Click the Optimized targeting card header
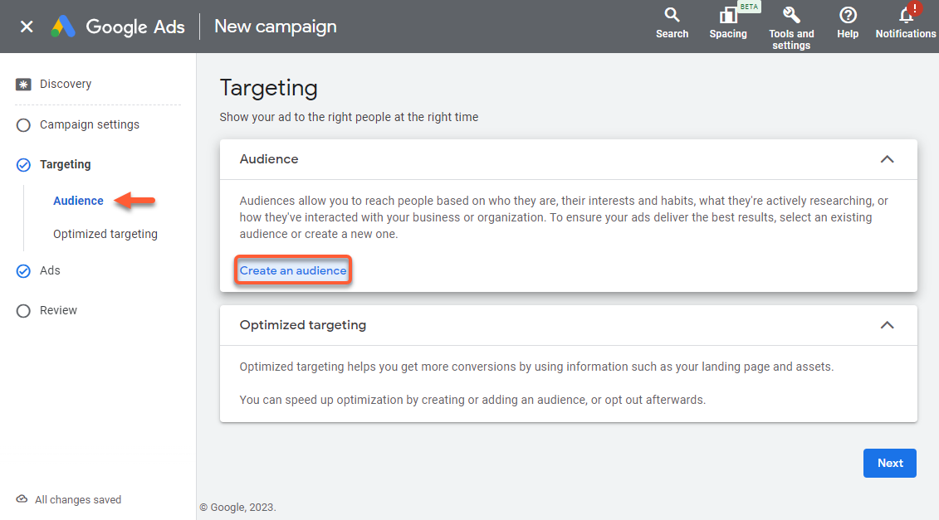 coord(303,325)
